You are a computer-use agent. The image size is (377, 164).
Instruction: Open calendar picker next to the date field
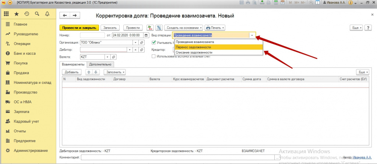146,35
